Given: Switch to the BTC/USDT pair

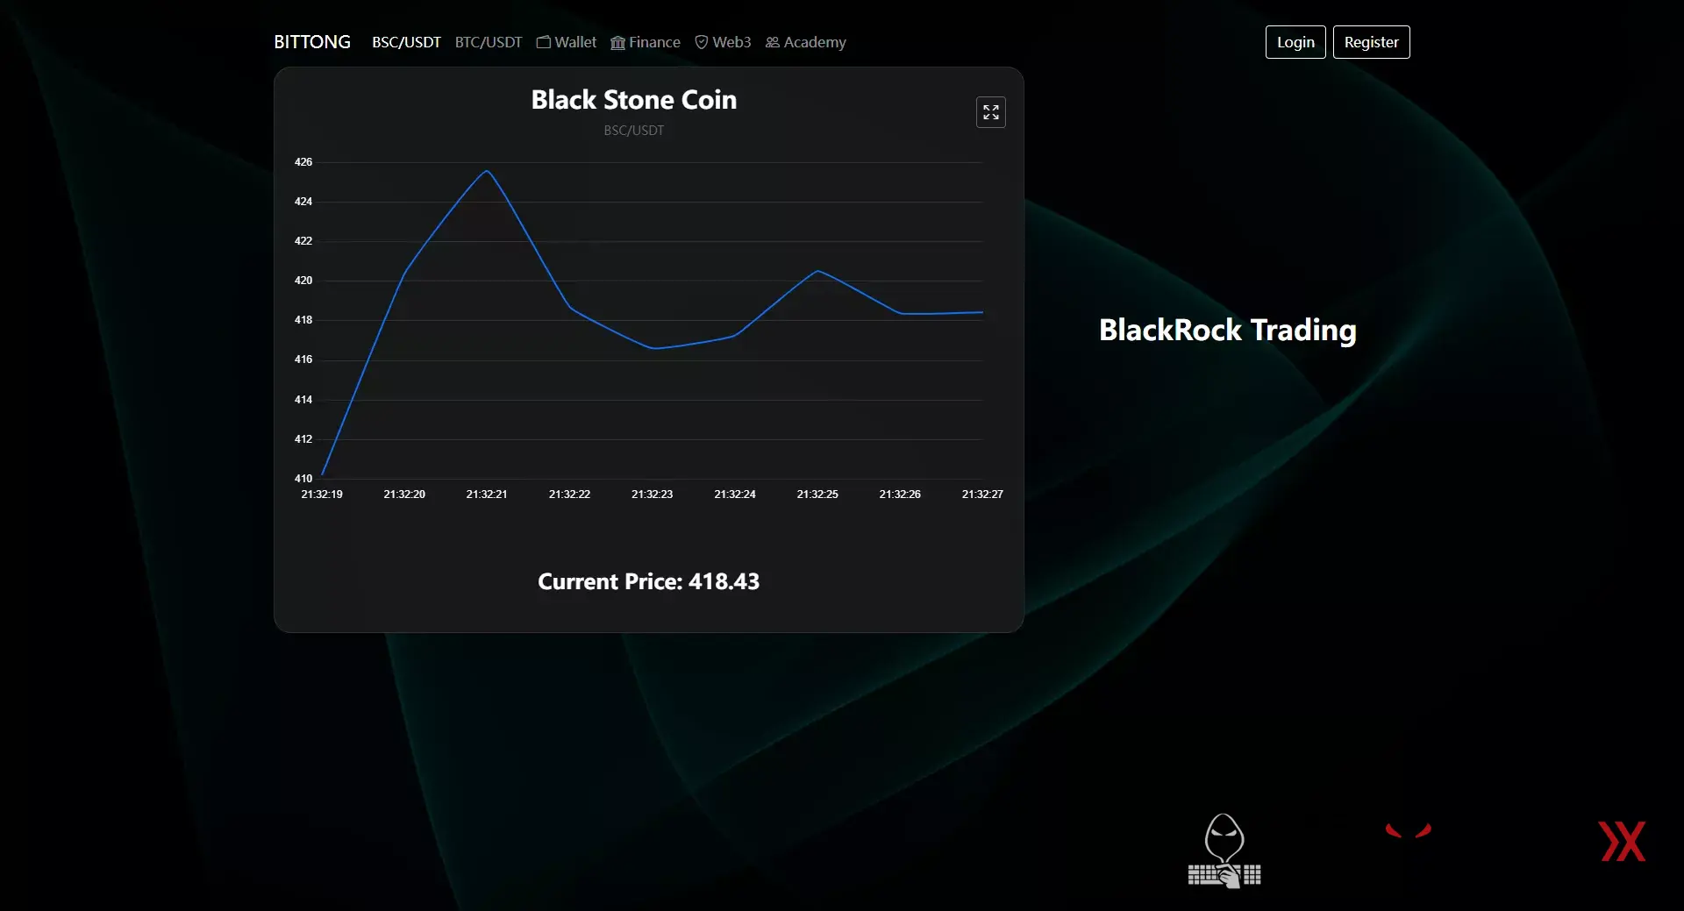Looking at the screenshot, I should click(x=489, y=42).
